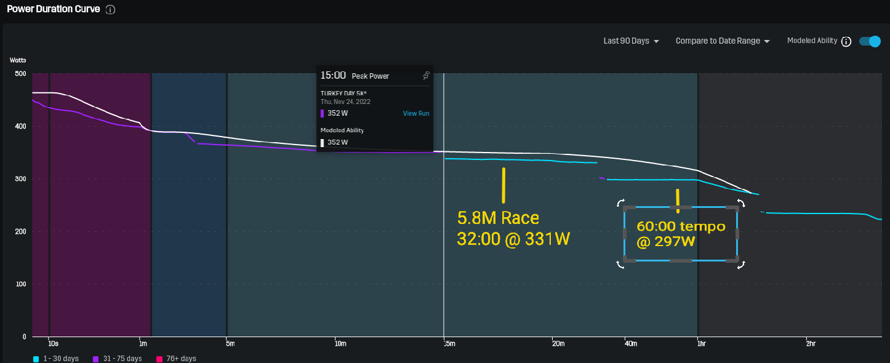Click the 10m marker on the duration axis
The width and height of the screenshot is (890, 363).
point(340,344)
